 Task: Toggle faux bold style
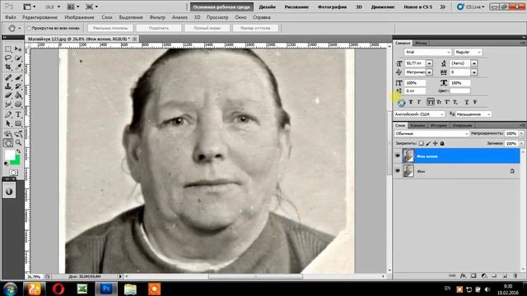(411, 102)
